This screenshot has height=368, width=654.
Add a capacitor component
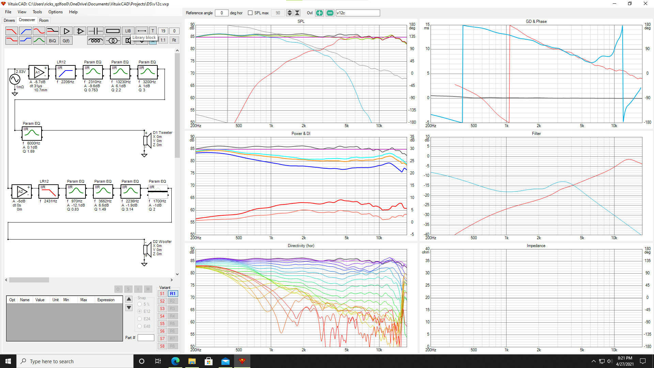click(95, 31)
